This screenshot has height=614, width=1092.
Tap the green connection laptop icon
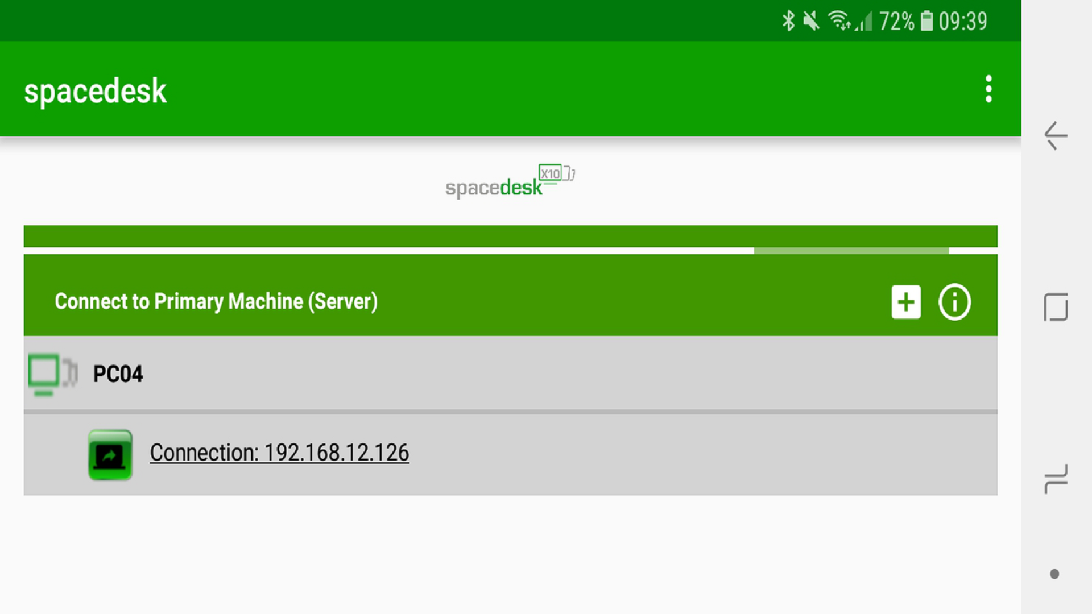coord(110,455)
